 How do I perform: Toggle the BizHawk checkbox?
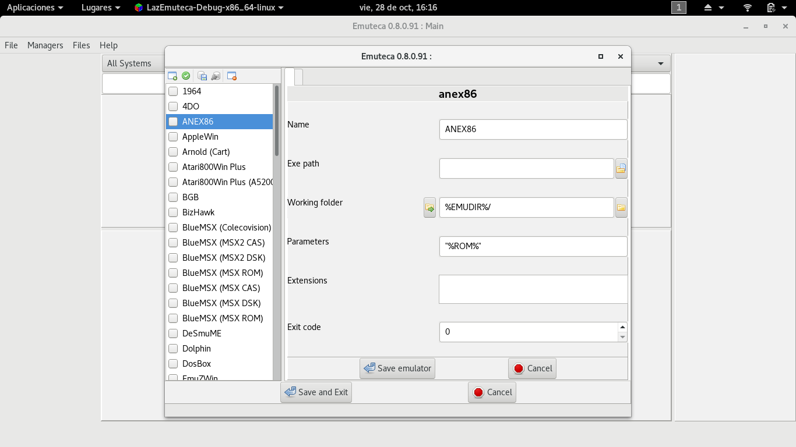pos(173,212)
